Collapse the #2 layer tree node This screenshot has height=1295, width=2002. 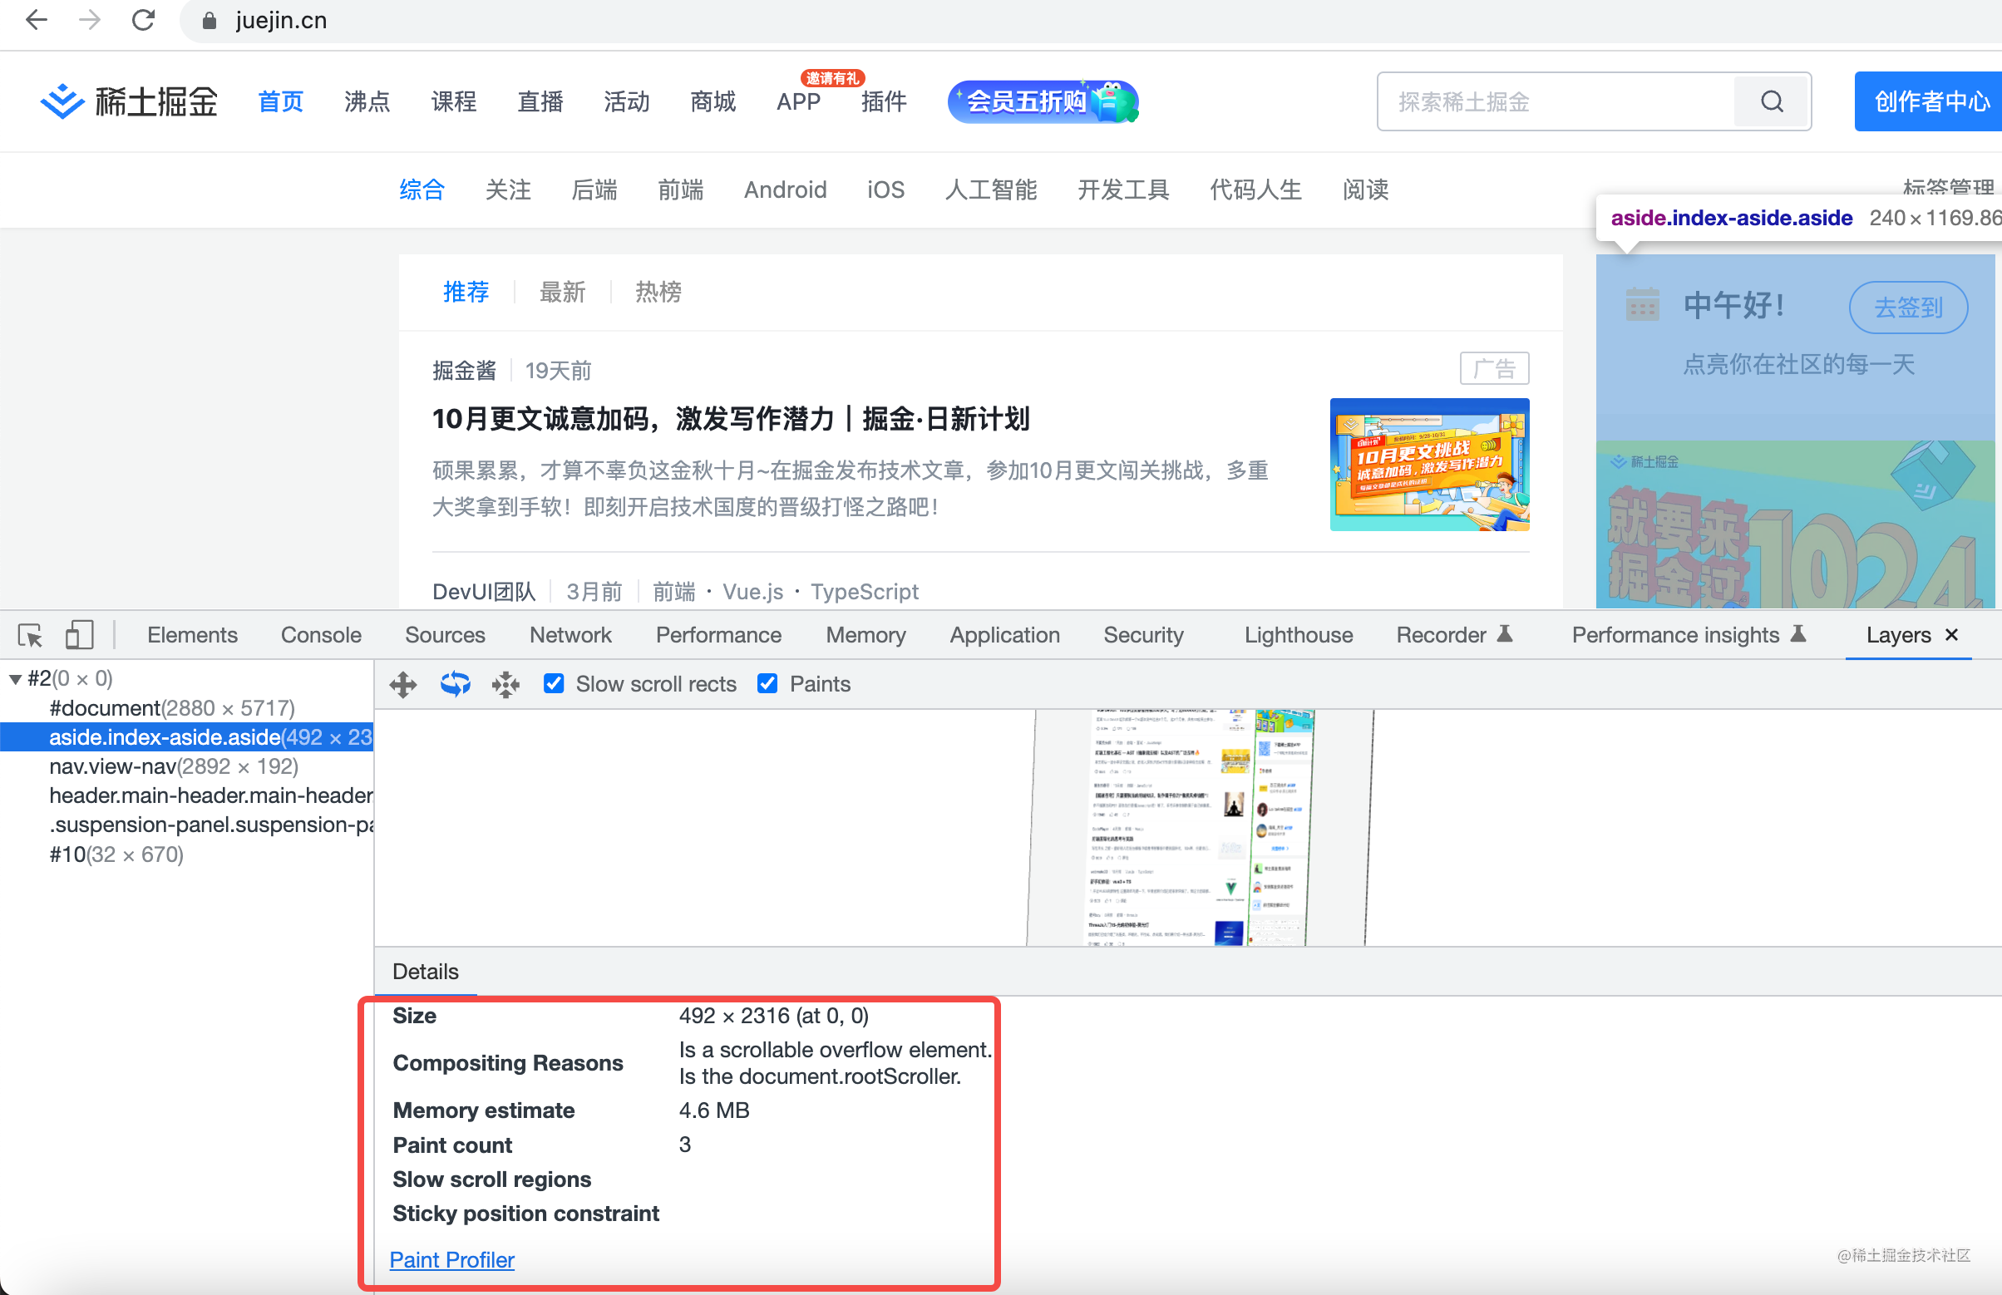point(15,678)
